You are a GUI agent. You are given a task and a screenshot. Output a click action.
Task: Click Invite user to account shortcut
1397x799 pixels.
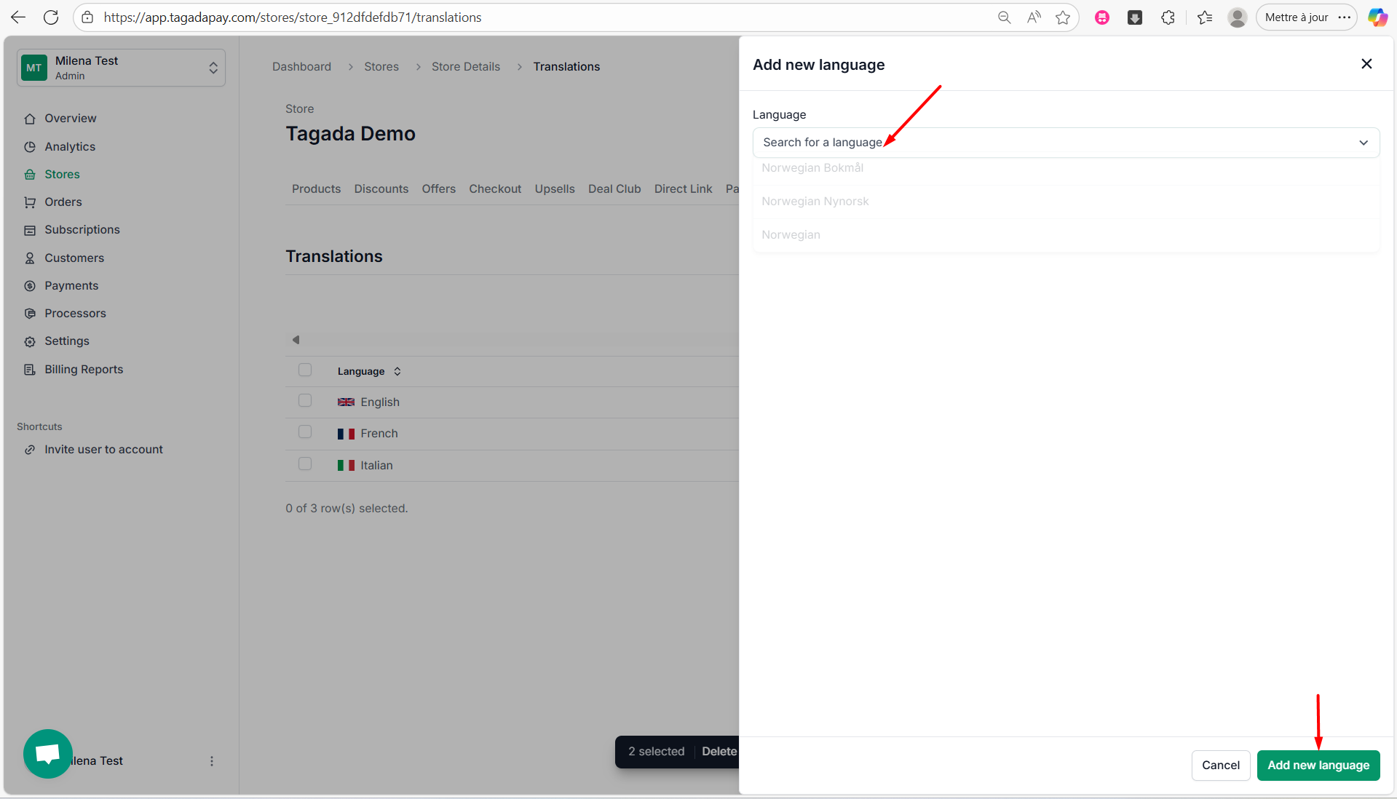coord(103,450)
